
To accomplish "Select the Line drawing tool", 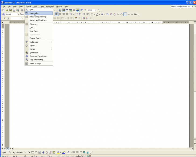I will (26, 152).
